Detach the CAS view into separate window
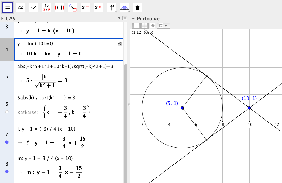 click(x=119, y=18)
